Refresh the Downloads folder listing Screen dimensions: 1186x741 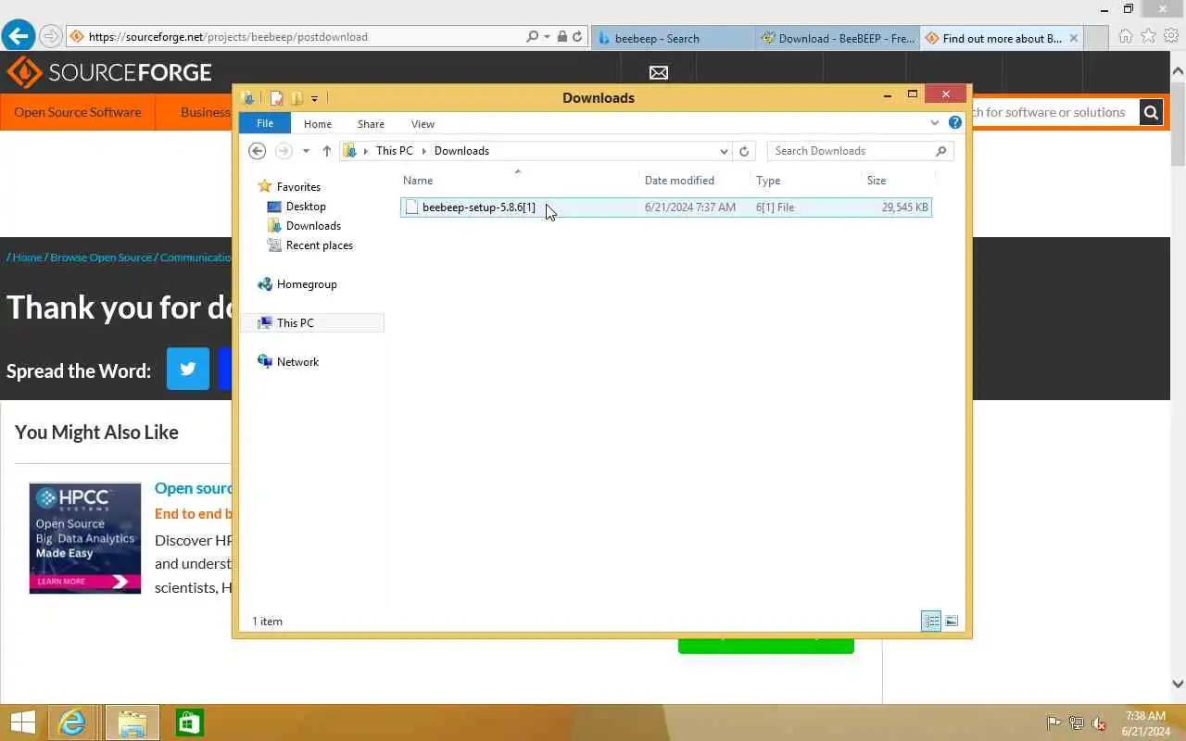(744, 151)
